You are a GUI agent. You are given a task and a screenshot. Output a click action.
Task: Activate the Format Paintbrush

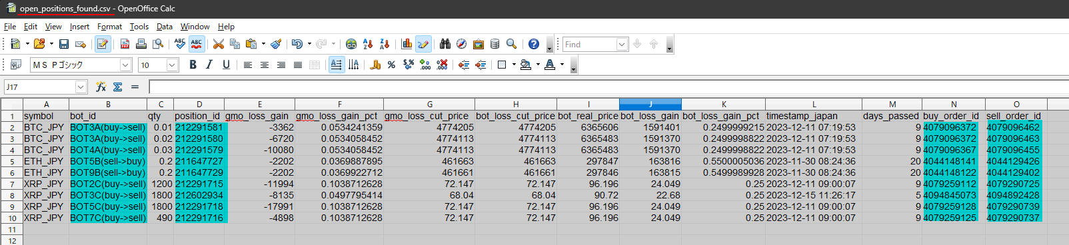pos(276,44)
